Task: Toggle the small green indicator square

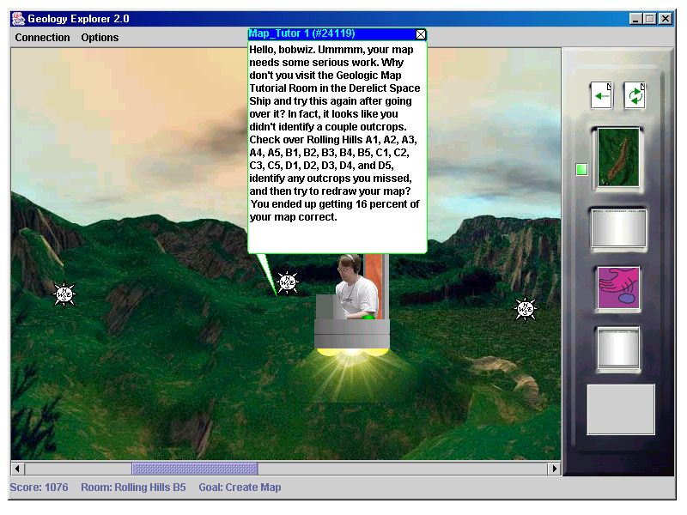Action: tap(581, 170)
